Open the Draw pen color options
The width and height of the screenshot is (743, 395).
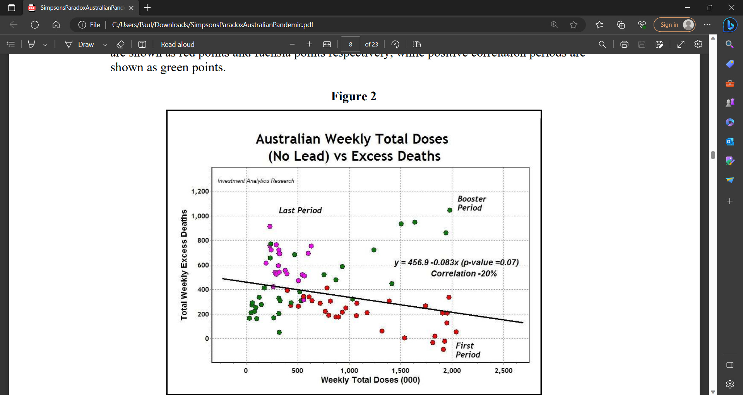tap(45, 44)
